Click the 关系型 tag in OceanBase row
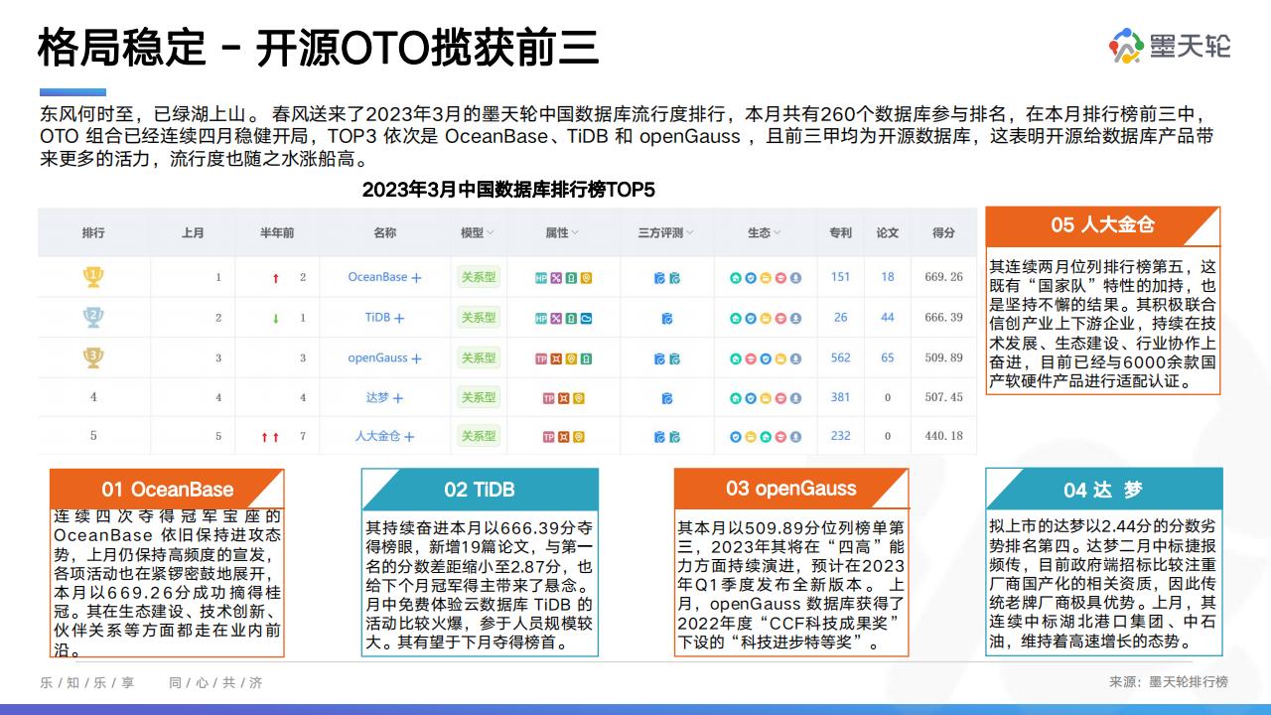1271x715 pixels. 478,277
